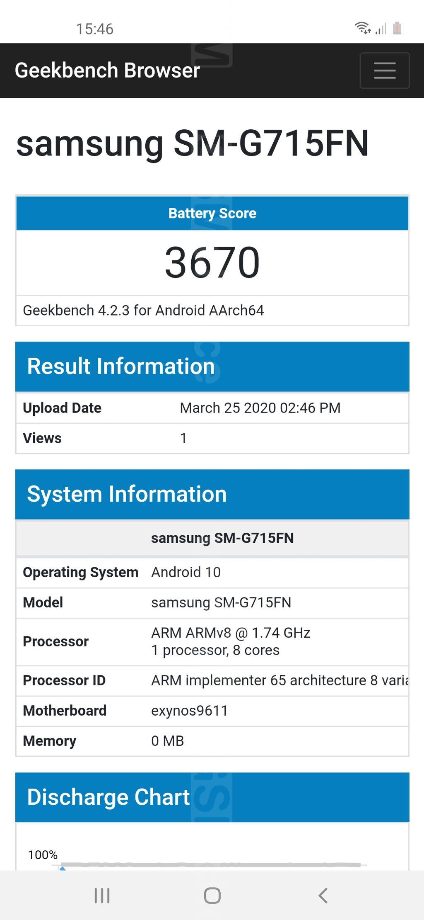The height and width of the screenshot is (920, 424).
Task: Tap the System Information section header
Action: pos(127,494)
